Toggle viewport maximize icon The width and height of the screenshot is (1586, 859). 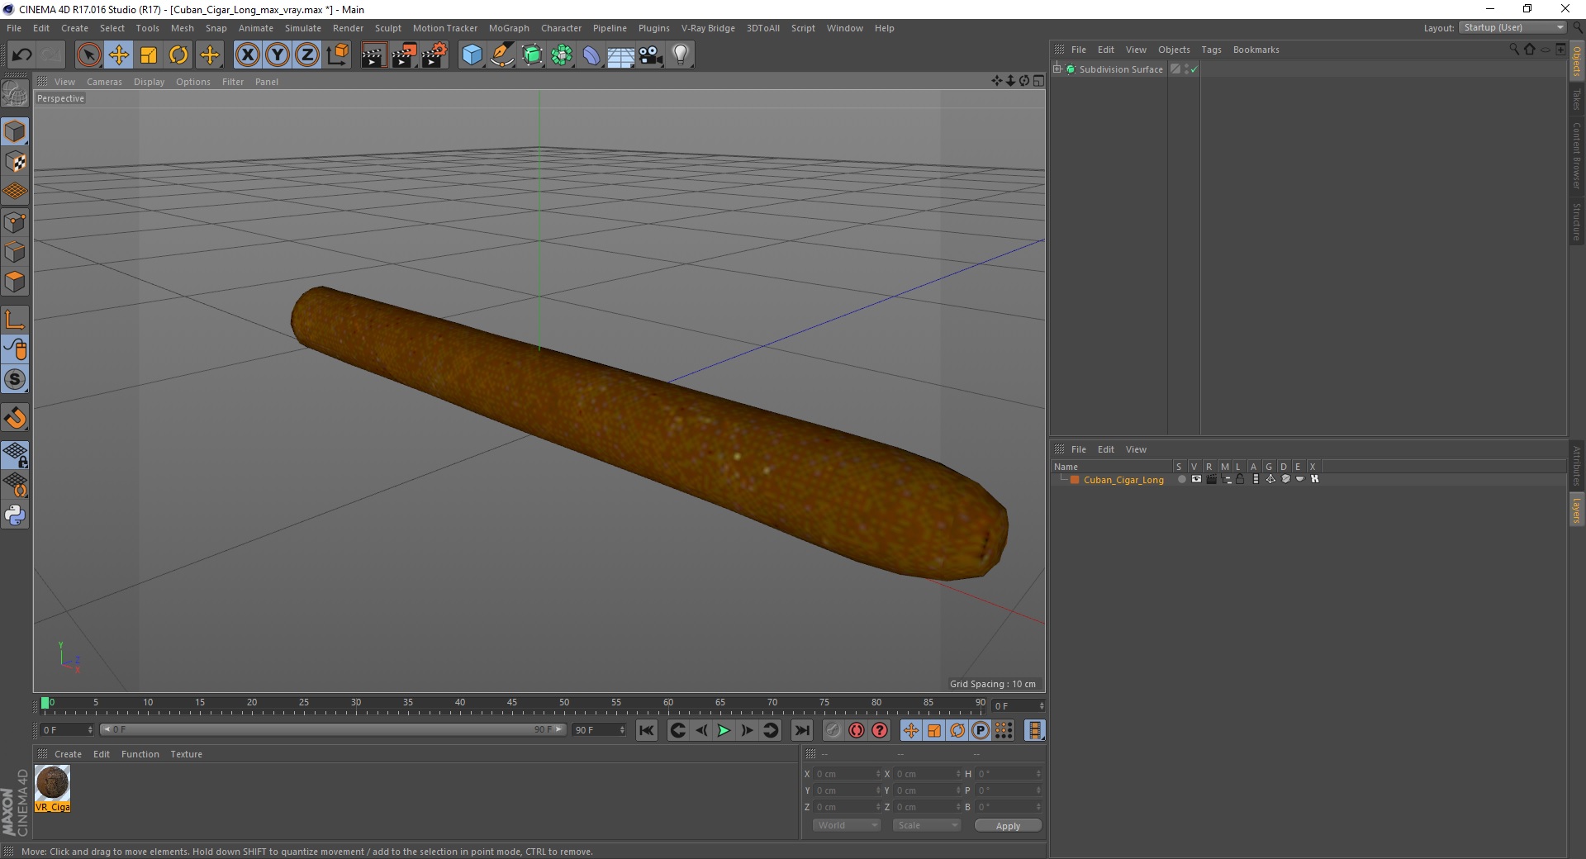[x=1038, y=81]
